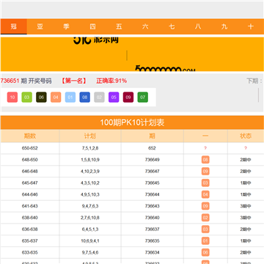This screenshot has height=264, width=264.
Task: Click the light blue 01 ball
Action: coord(70,97)
